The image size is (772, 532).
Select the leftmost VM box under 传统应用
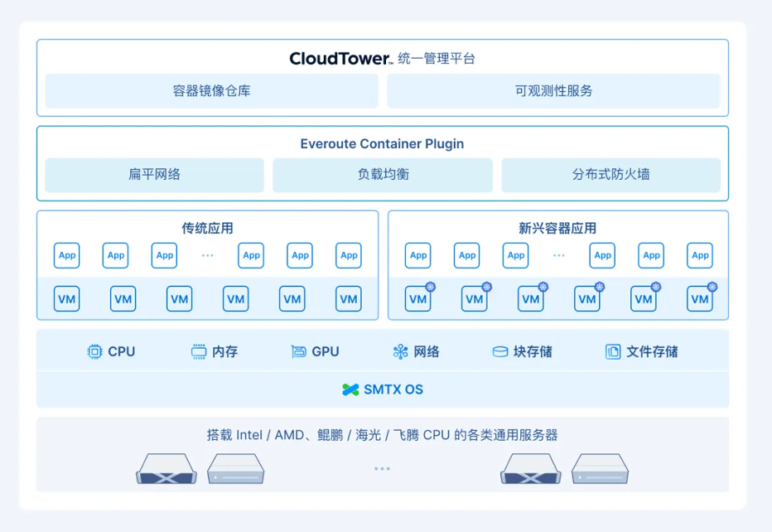tap(67, 298)
